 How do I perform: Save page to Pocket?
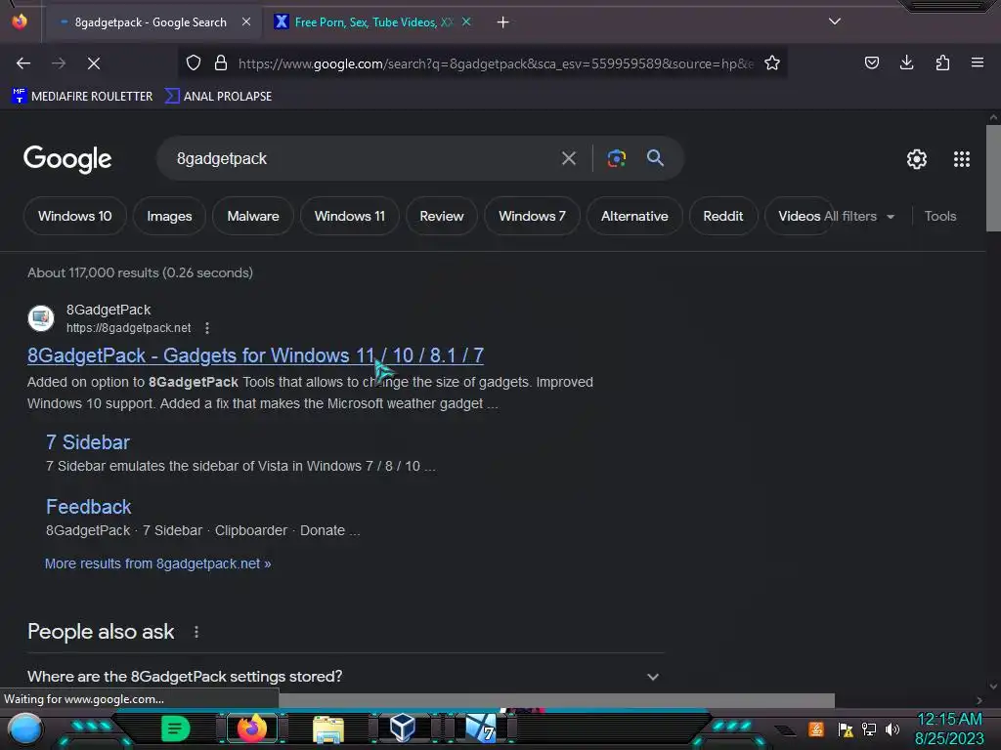[x=871, y=62]
